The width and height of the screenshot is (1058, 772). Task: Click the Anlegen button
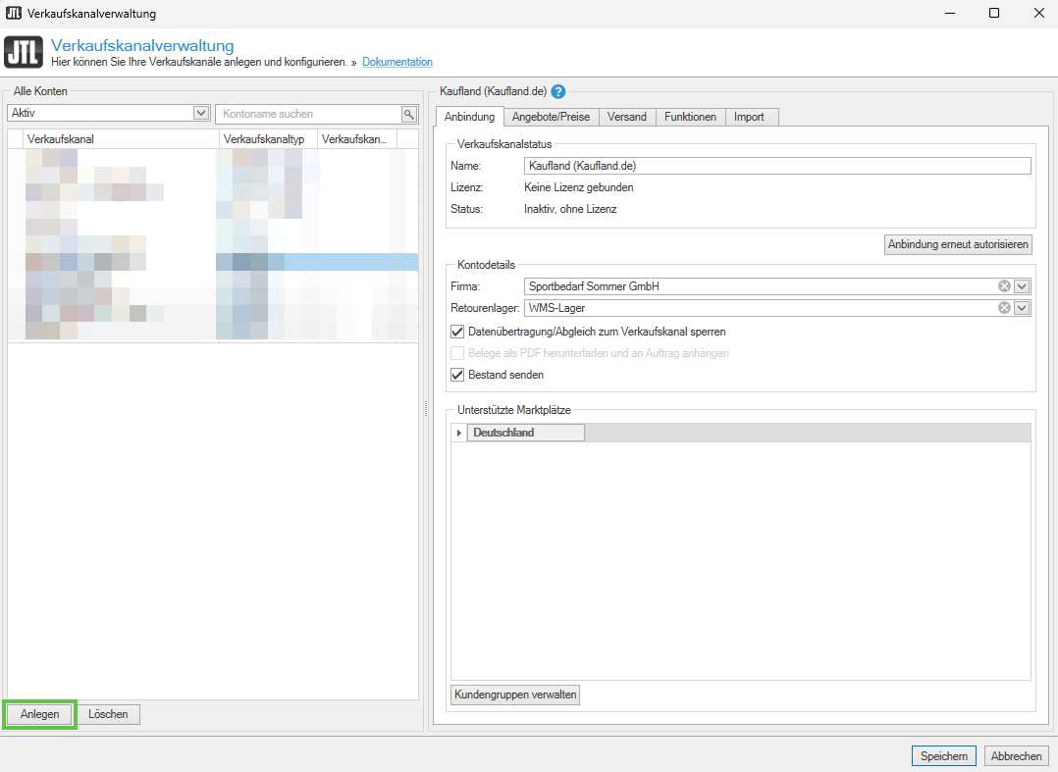tap(39, 714)
